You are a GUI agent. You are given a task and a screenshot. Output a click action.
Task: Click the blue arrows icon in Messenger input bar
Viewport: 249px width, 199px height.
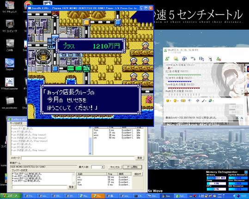[x=198, y=101]
